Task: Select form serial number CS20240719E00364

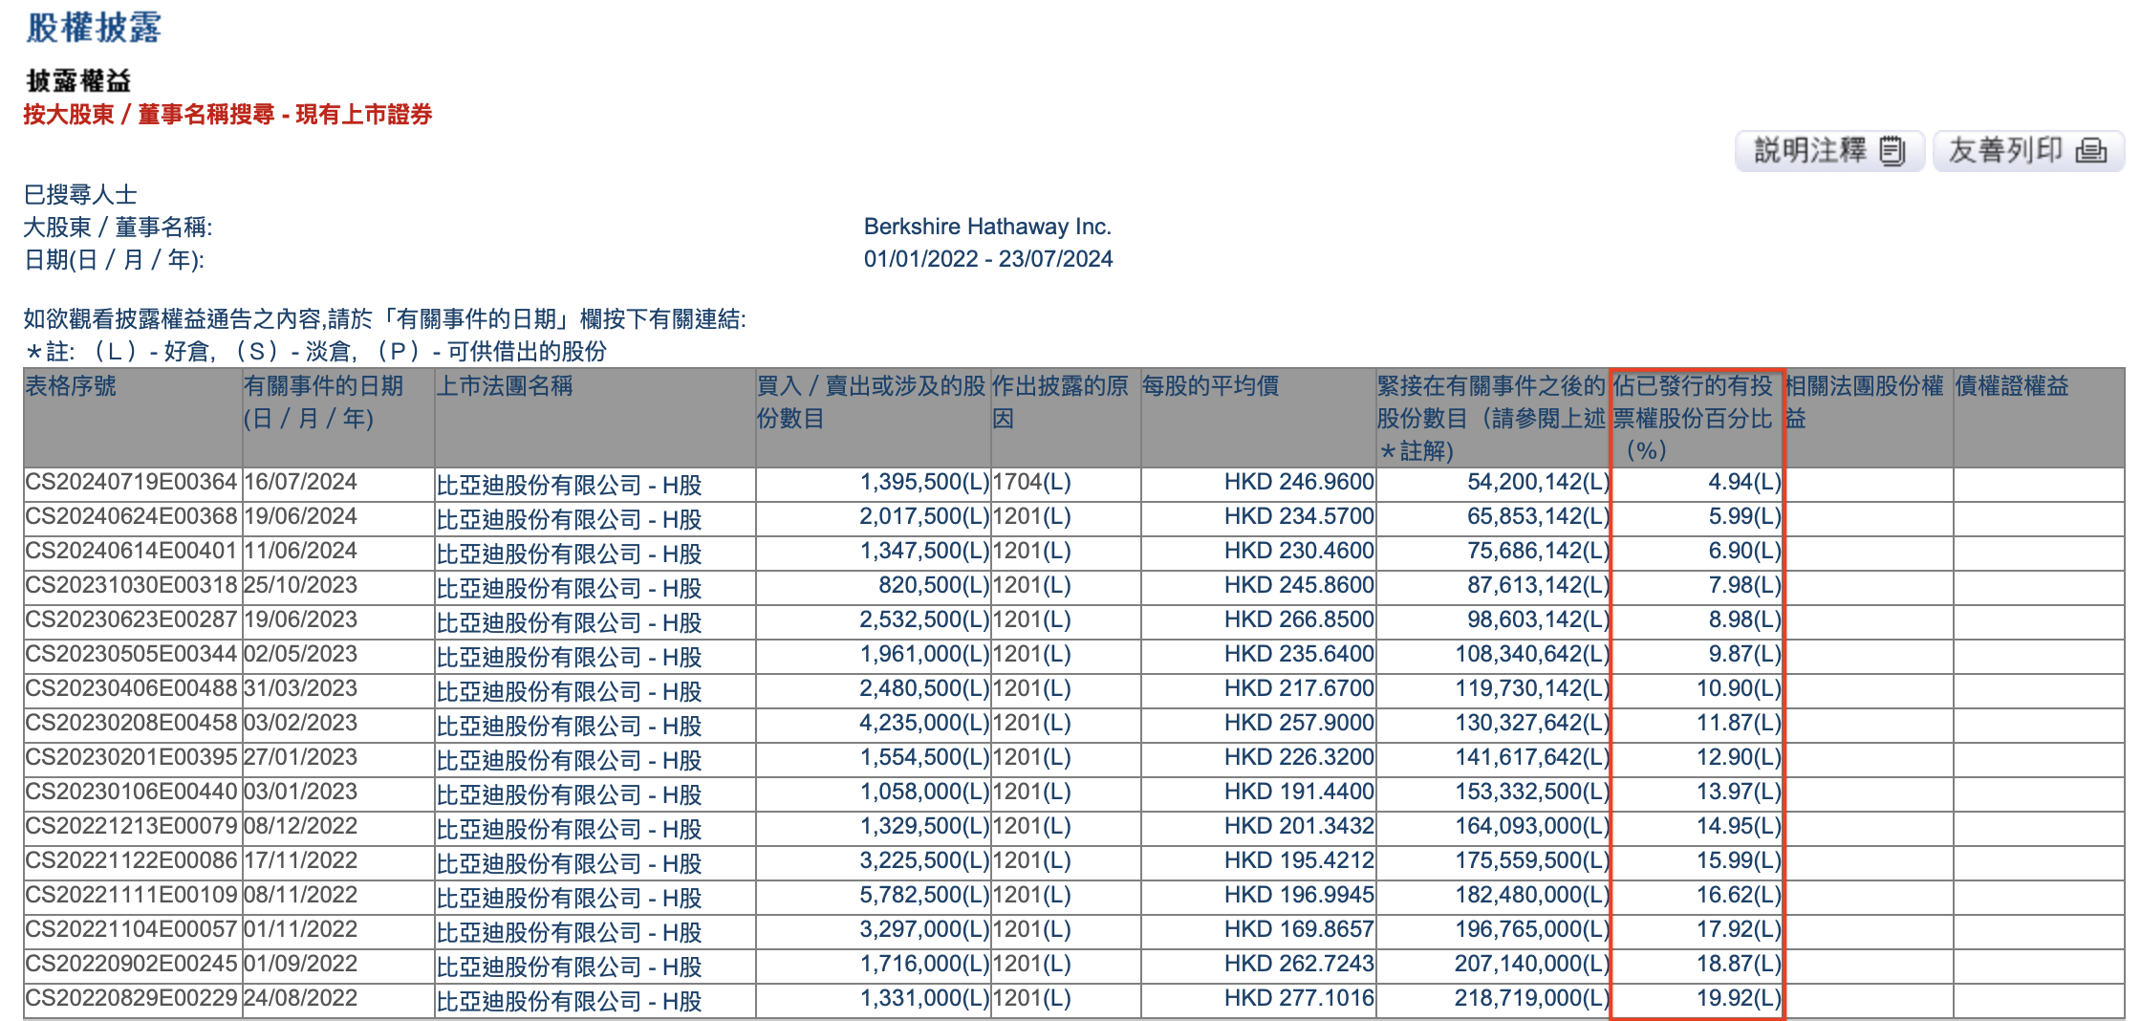Action: [131, 482]
